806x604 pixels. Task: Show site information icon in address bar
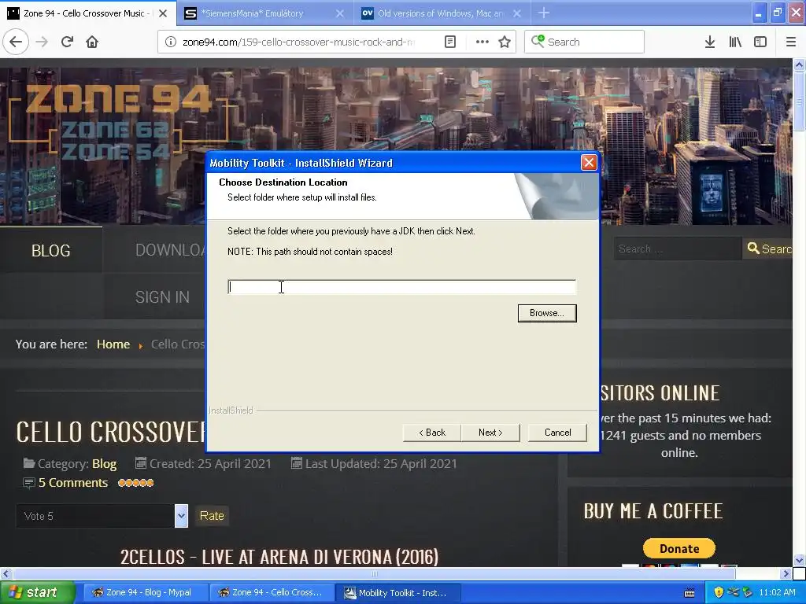coord(171,42)
